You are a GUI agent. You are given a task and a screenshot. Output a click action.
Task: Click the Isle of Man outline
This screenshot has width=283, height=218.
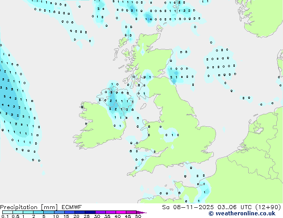tap(143, 106)
